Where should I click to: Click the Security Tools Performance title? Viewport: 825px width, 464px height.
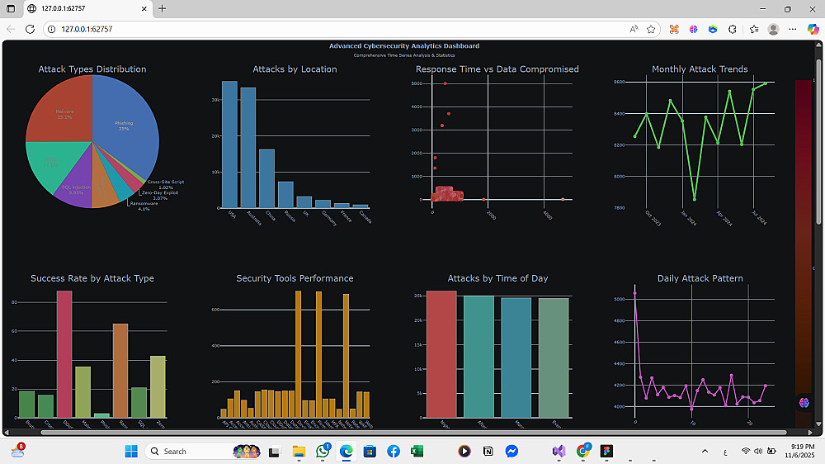[295, 278]
